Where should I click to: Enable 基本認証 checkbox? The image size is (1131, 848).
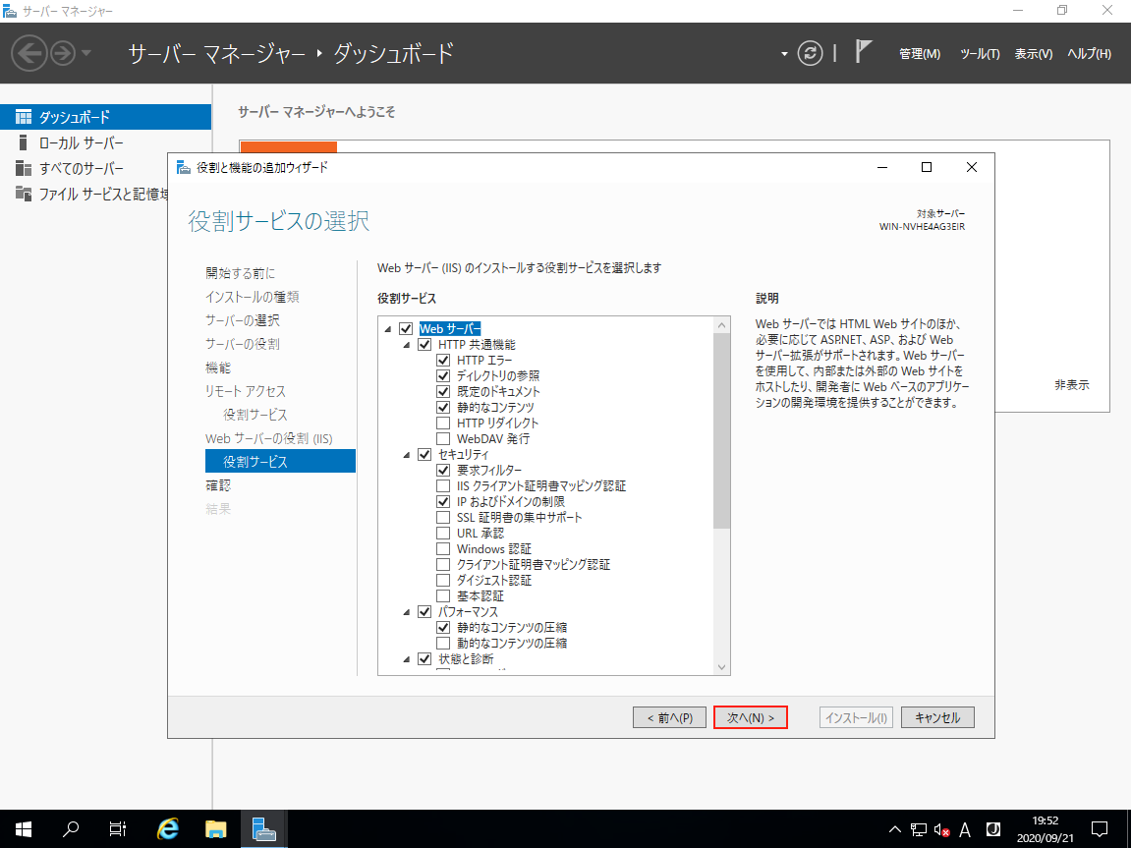[x=443, y=596]
